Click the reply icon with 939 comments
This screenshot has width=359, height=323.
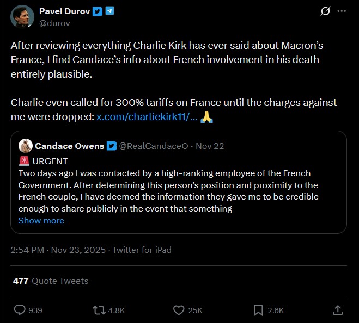(x=20, y=310)
